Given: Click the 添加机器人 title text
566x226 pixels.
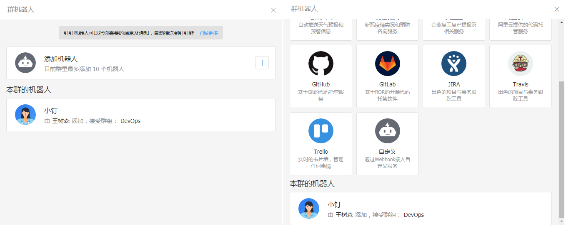Looking at the screenshot, I should pyautogui.click(x=61, y=59).
